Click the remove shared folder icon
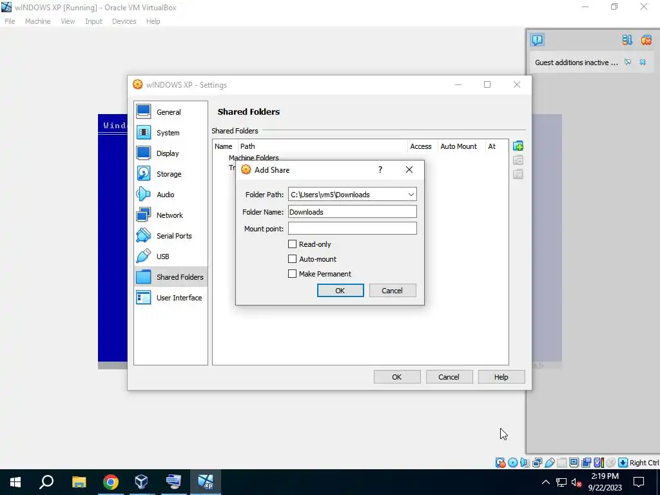This screenshot has height=495, width=660. [518, 174]
